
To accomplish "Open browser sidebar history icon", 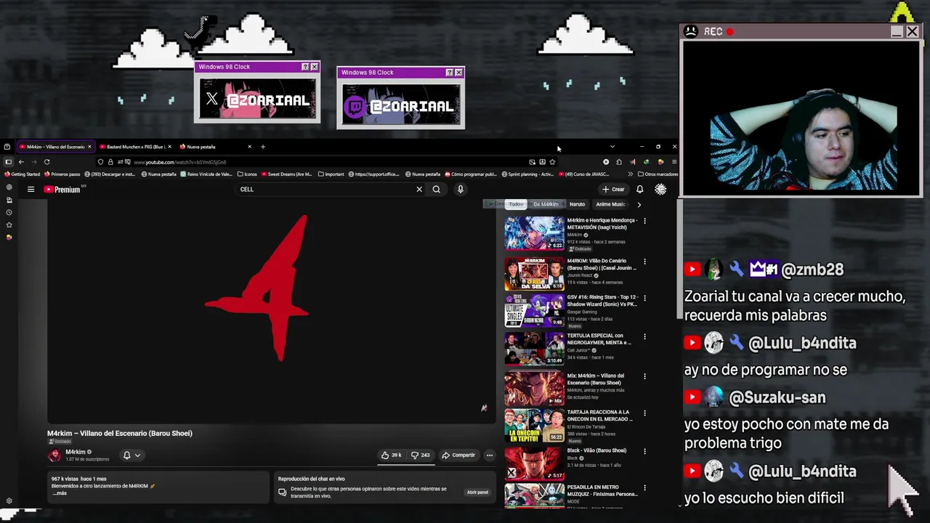I will click(9, 212).
